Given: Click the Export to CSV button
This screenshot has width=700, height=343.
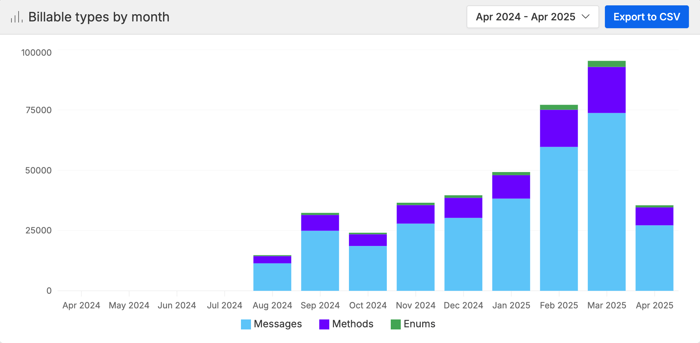Looking at the screenshot, I should 647,17.
